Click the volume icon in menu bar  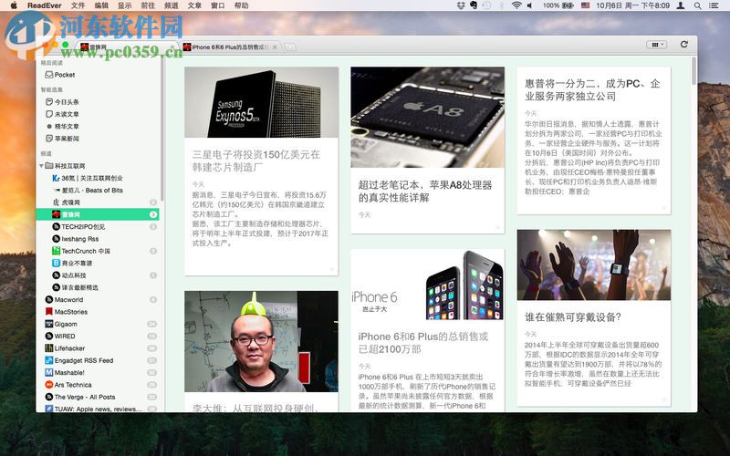click(x=529, y=5)
